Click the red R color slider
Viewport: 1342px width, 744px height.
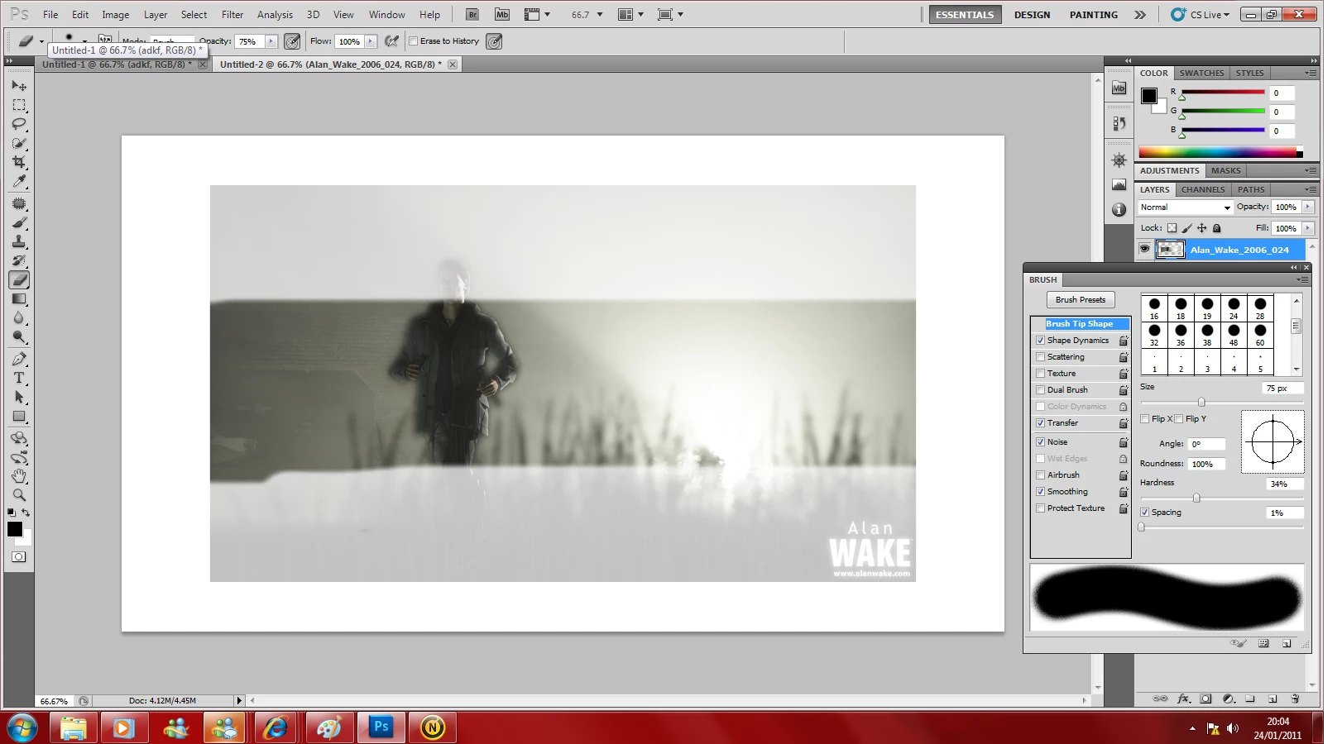click(1222, 93)
